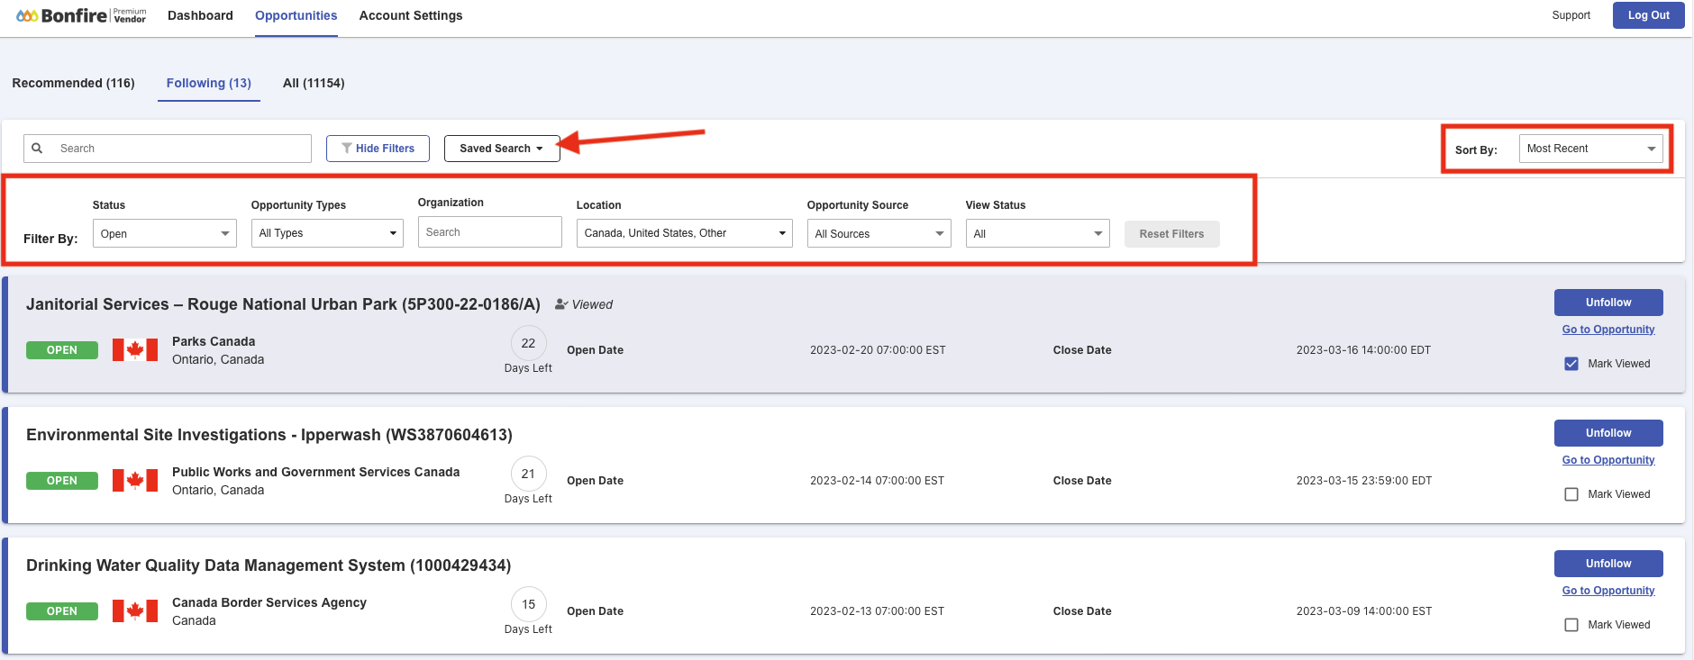Screen dimensions: 1694x660
Task: Click the 21 Days Left circle
Action: pyautogui.click(x=528, y=474)
